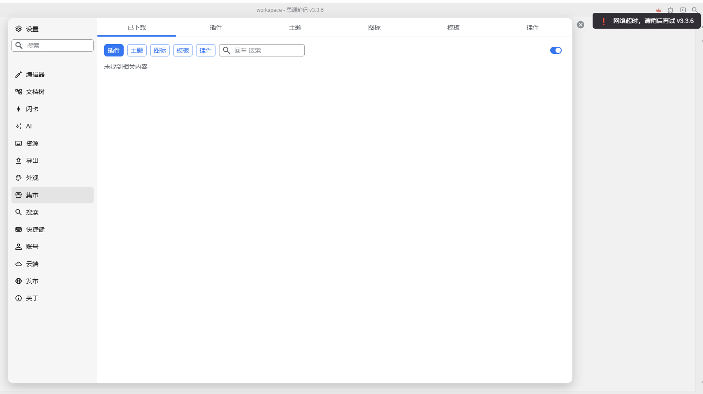Show the 关于 (About) section
703x394 pixels.
(x=32, y=298)
